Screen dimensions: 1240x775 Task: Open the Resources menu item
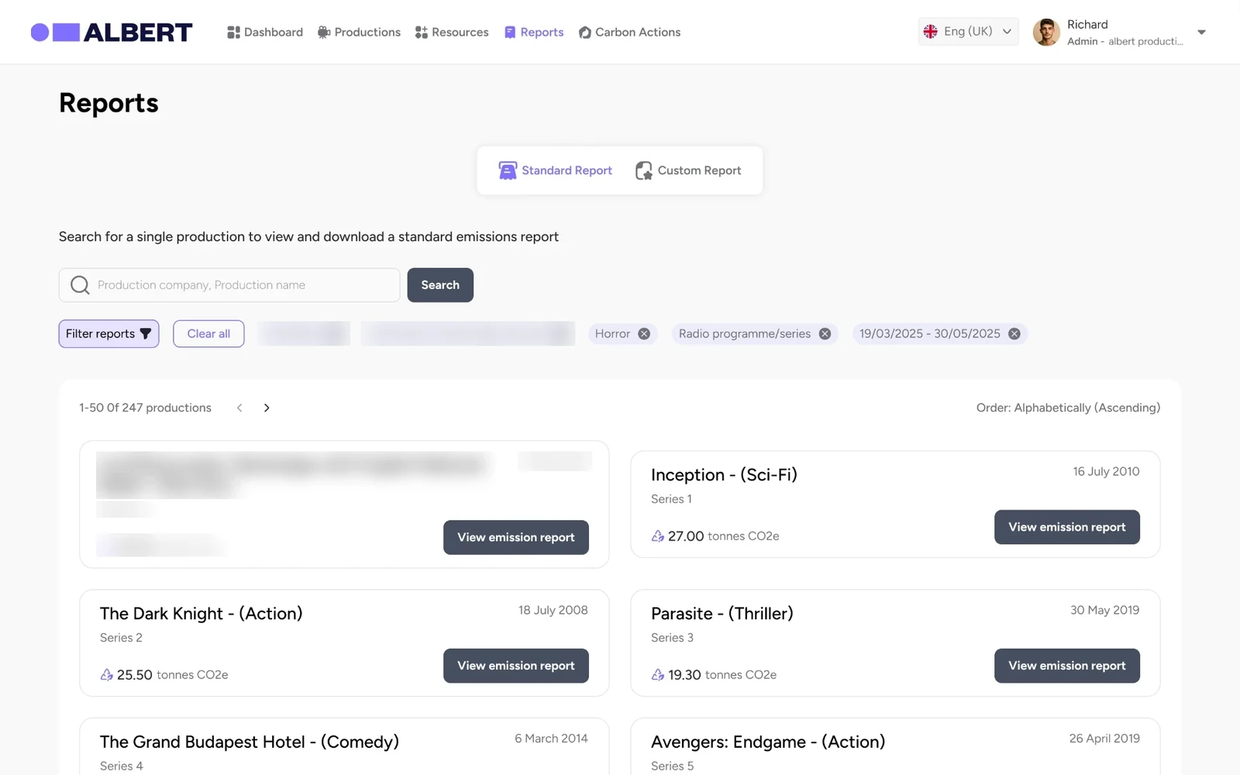coord(452,33)
